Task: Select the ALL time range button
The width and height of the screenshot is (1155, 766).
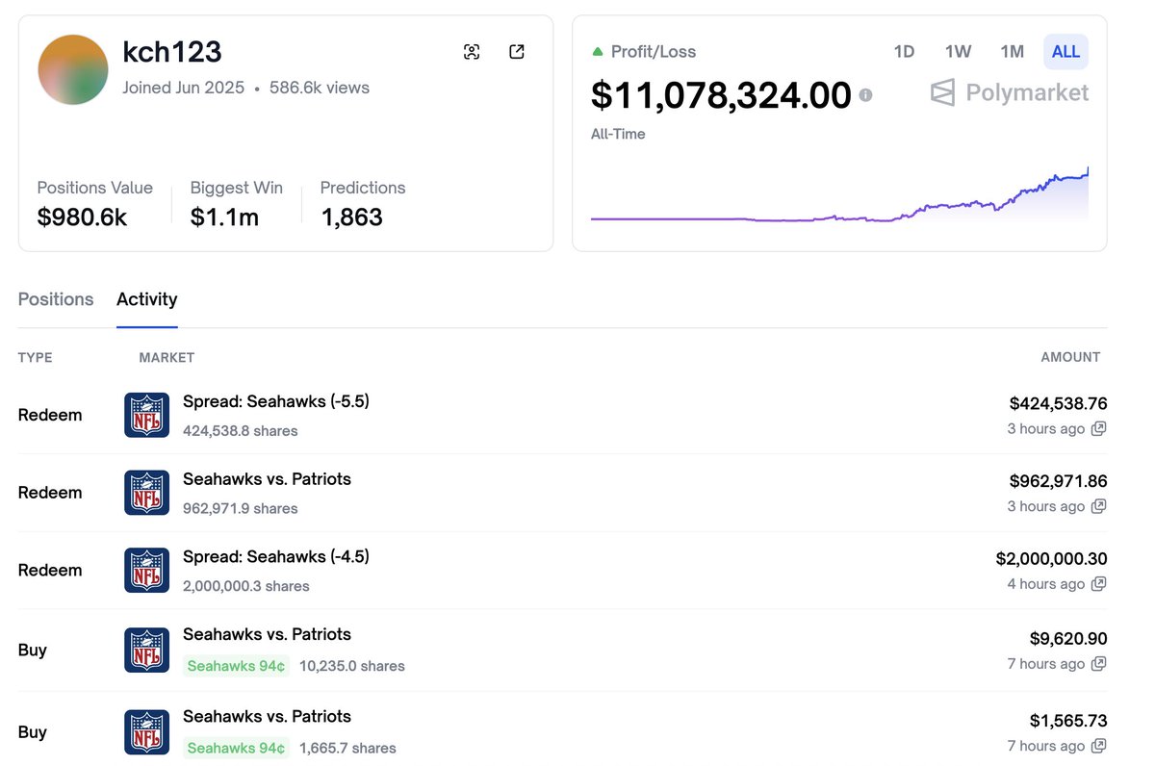Action: click(x=1065, y=52)
